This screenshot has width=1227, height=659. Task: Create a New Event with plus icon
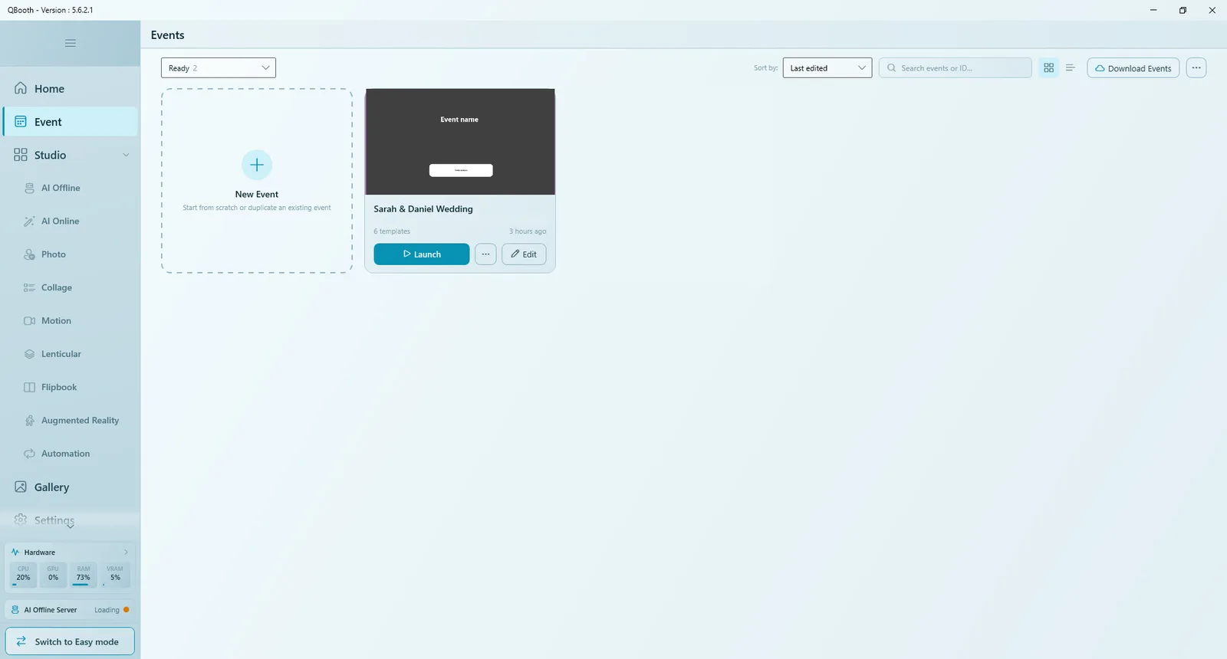coord(257,165)
